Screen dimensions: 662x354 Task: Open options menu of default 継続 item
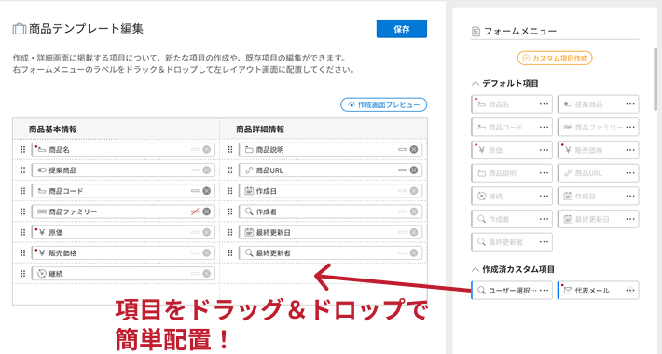(544, 196)
